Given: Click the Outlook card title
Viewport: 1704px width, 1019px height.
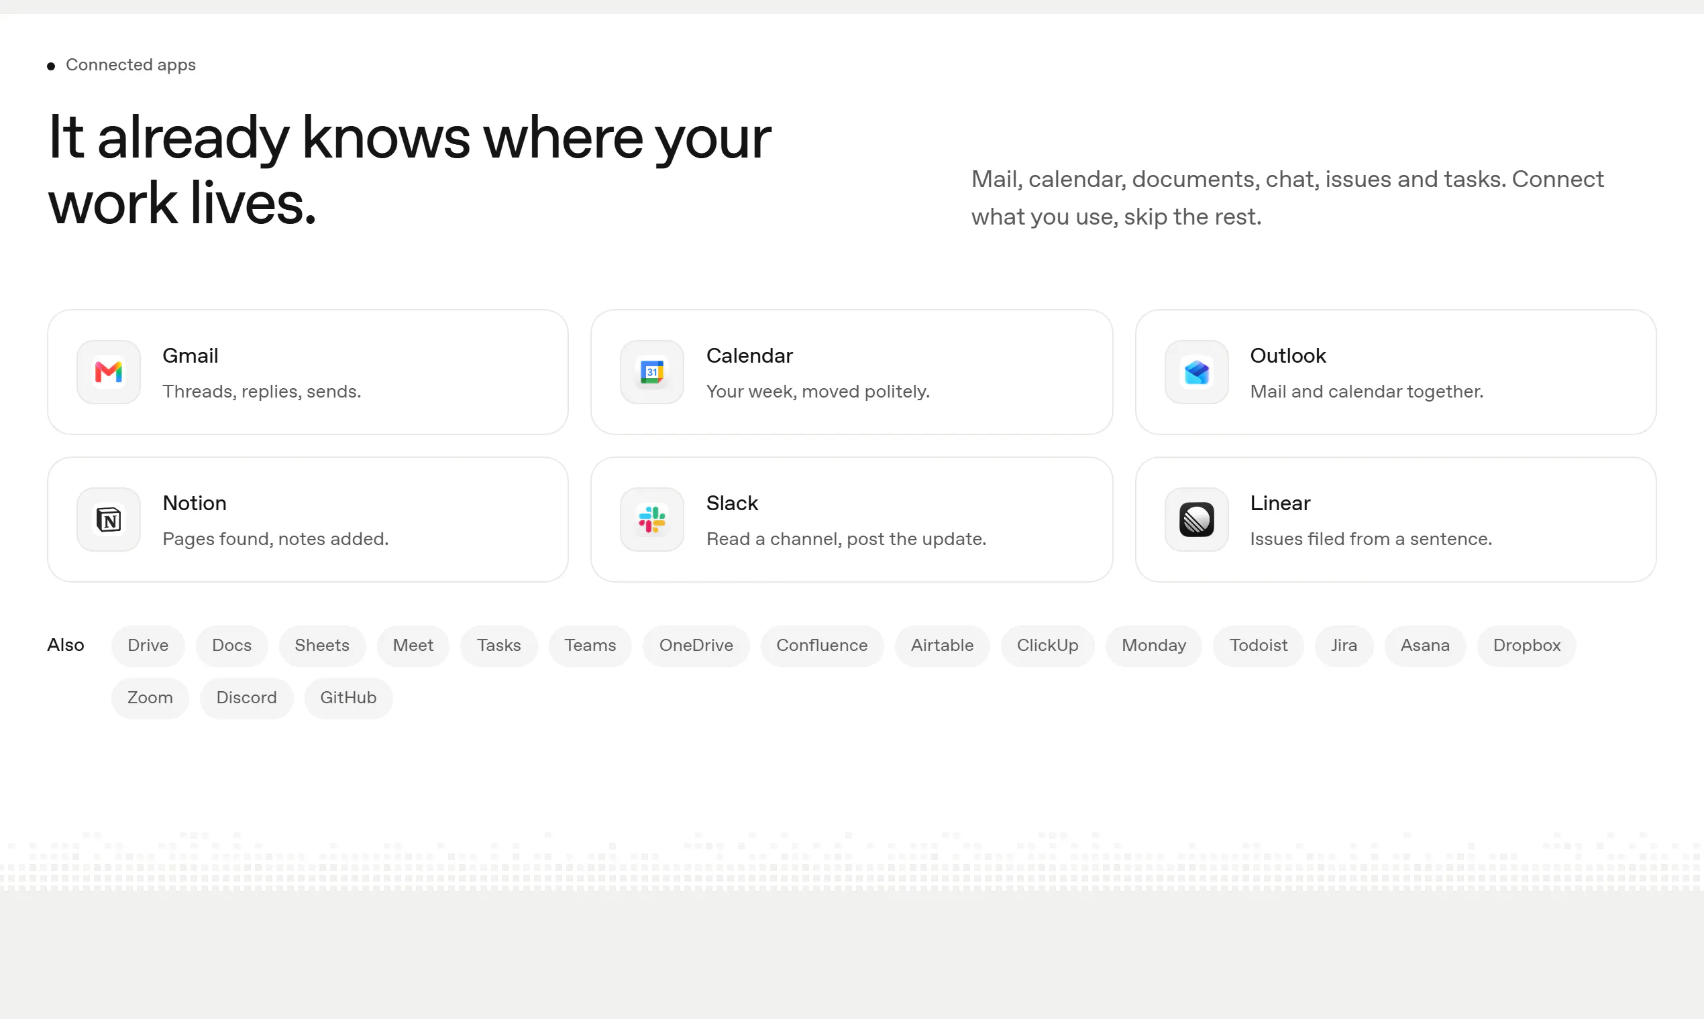Looking at the screenshot, I should click(x=1287, y=356).
